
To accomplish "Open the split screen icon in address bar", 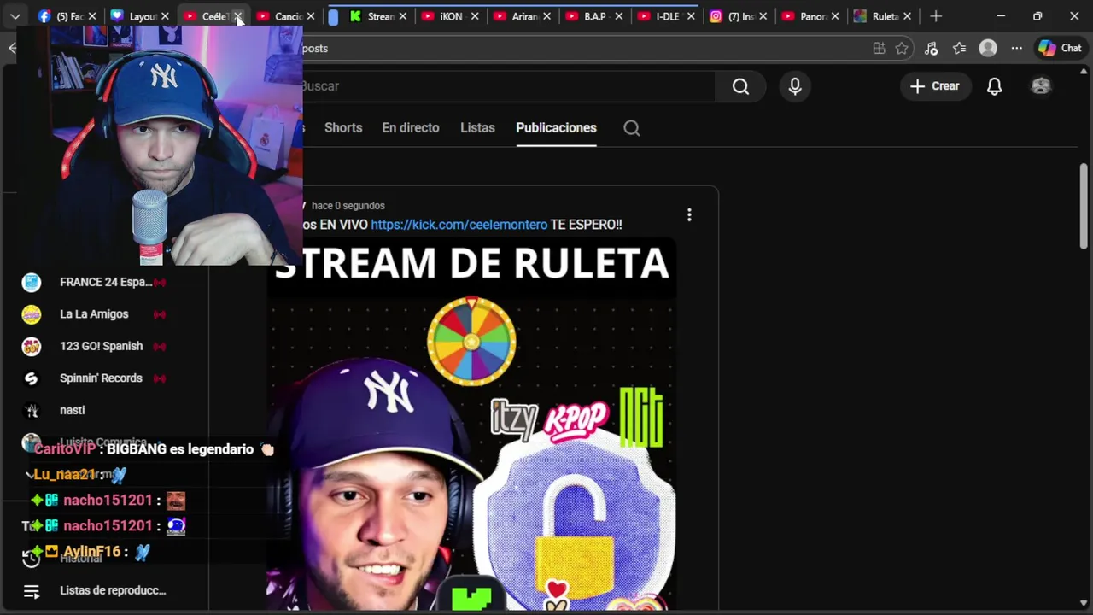I will (x=879, y=49).
